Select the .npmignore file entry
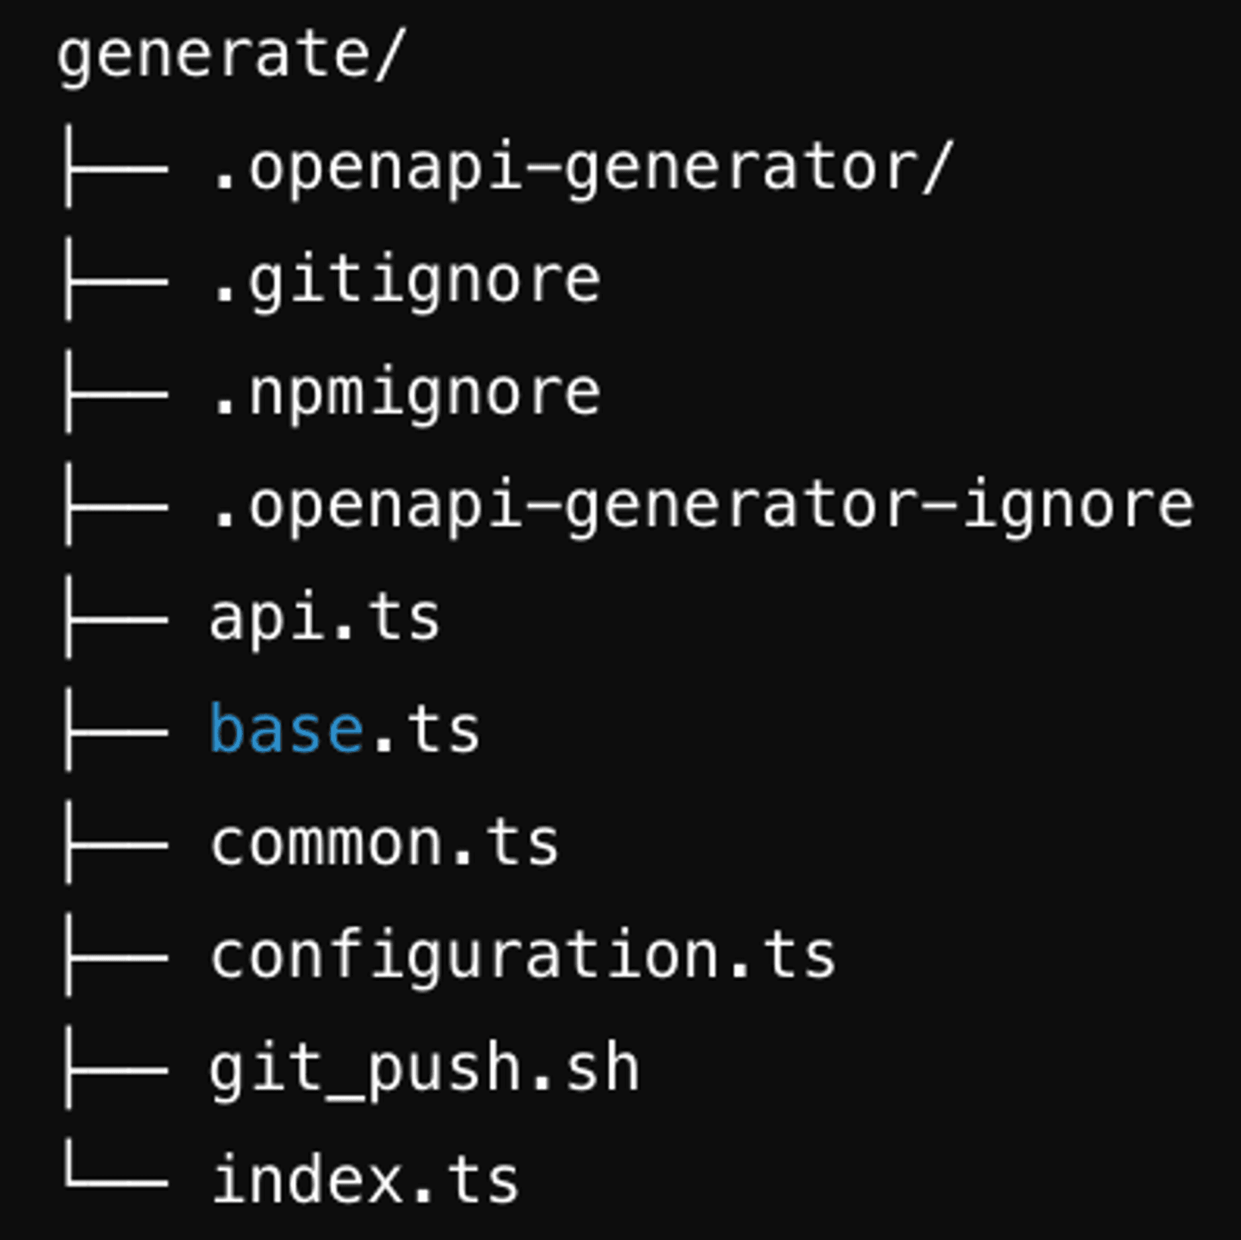Screen dimensions: 1241x1240 click(x=406, y=395)
